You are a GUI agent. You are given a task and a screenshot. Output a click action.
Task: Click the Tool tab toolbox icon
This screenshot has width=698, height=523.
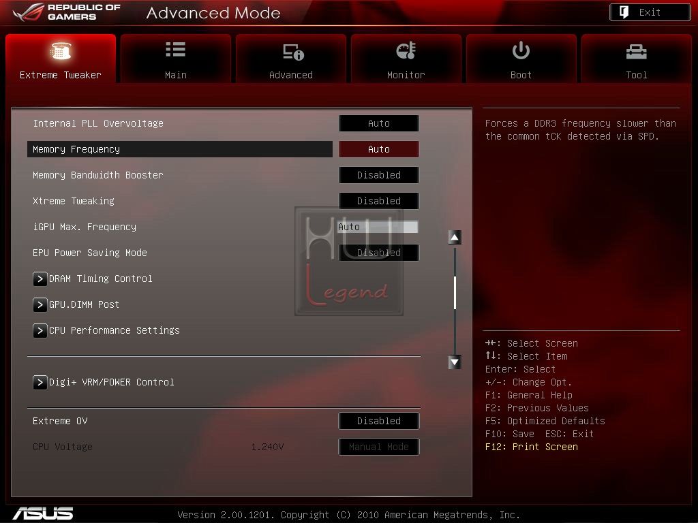pos(636,52)
